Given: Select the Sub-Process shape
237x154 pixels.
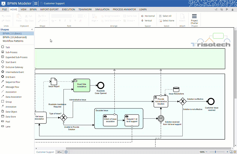Looking at the screenshot, I should (x=11, y=52).
